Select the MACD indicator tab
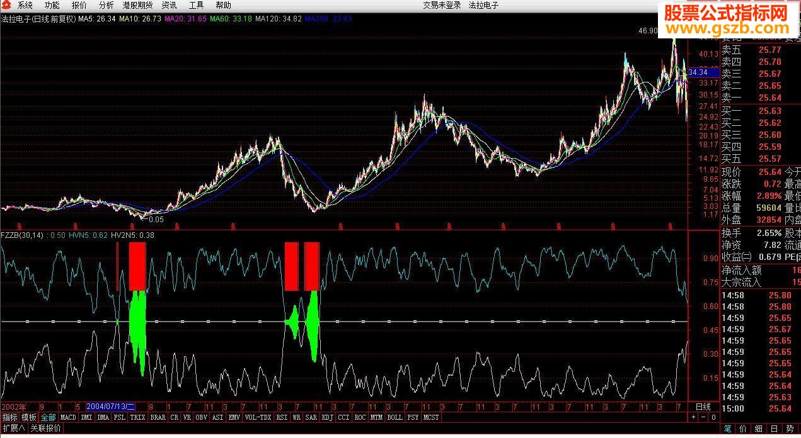801x438 pixels. tap(68, 417)
